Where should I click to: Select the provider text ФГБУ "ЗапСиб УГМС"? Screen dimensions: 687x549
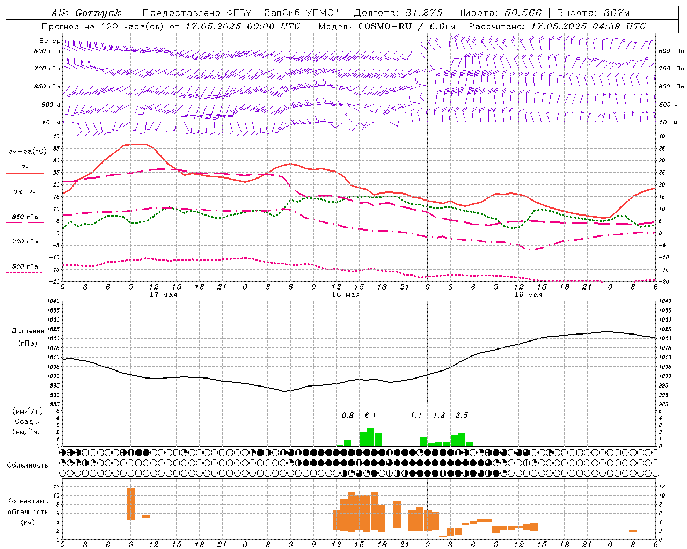[283, 13]
